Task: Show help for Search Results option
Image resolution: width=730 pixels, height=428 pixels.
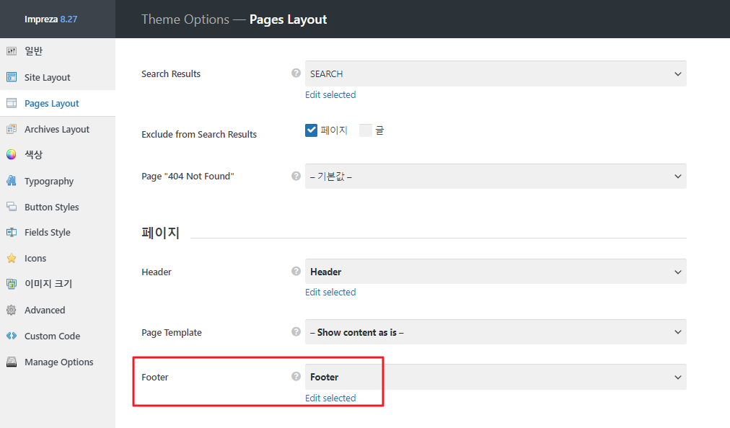Action: point(296,73)
